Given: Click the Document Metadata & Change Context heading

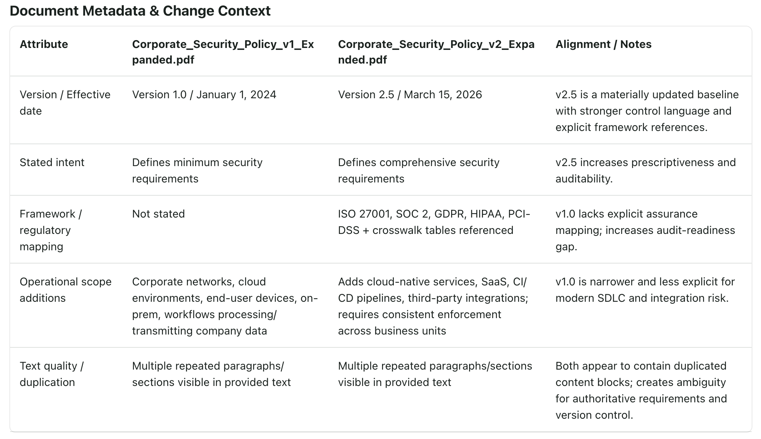Looking at the screenshot, I should 140,11.
